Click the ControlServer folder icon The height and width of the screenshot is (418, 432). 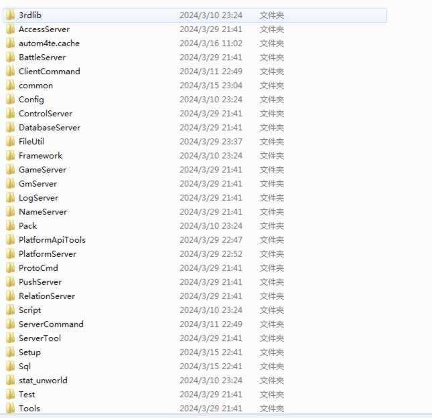pos(10,114)
